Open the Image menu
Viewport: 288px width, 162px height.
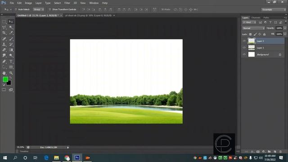pyautogui.click(x=28, y=3)
